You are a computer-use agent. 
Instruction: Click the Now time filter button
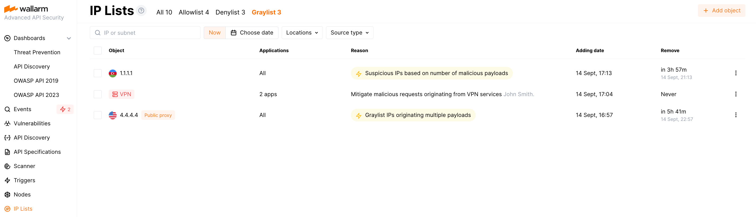click(215, 33)
